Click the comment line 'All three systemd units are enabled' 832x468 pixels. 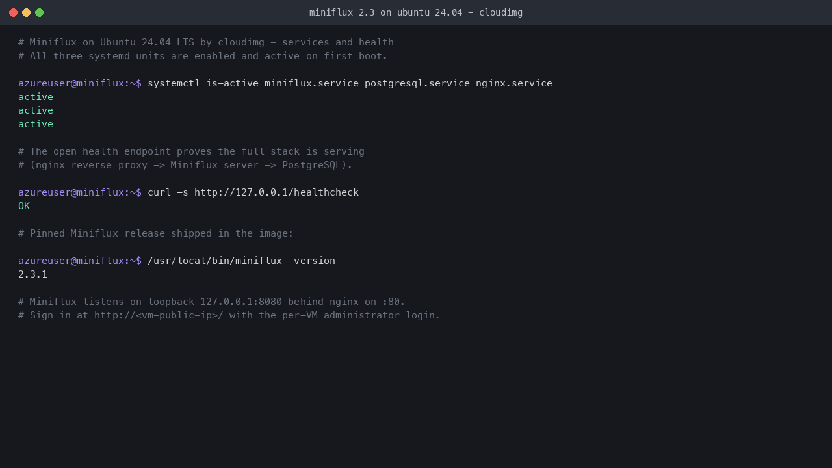click(203, 56)
